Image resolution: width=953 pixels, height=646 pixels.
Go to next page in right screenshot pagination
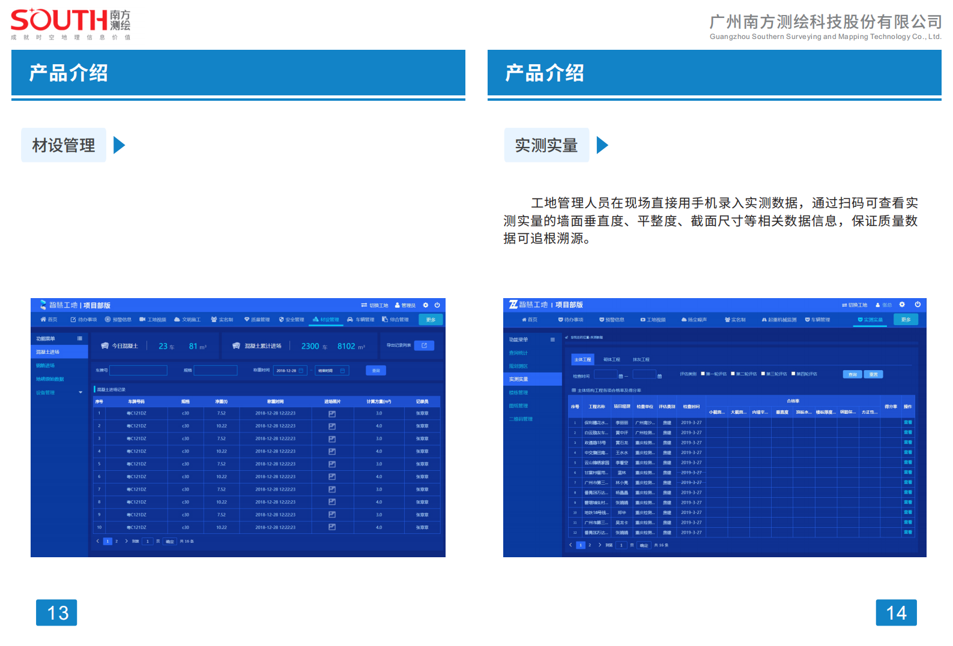tap(599, 545)
